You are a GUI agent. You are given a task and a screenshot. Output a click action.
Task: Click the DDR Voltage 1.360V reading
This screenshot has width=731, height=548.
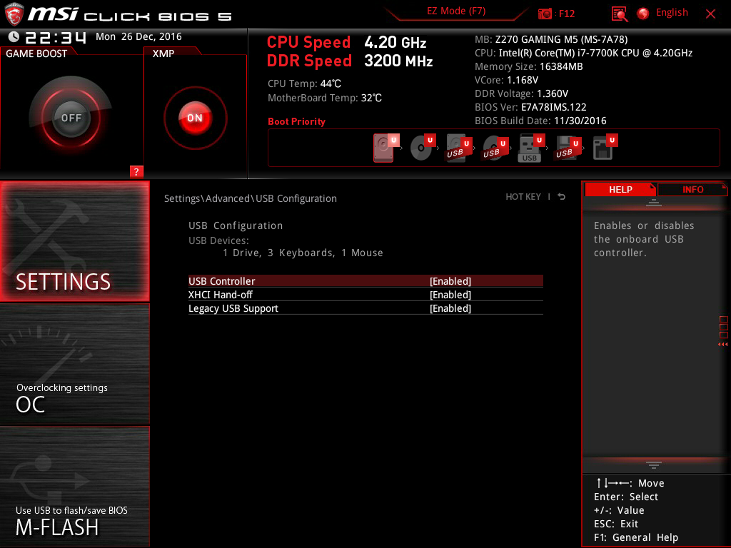[521, 93]
